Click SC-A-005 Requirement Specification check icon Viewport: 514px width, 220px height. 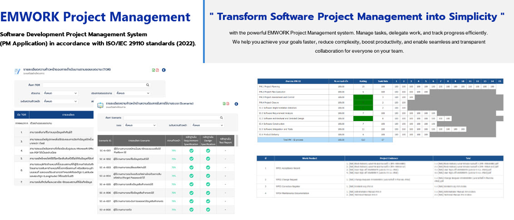coord(192,184)
